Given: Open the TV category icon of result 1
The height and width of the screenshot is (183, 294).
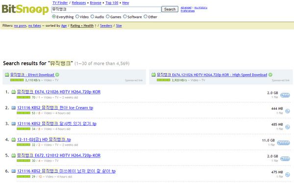Looking at the screenshot, I should [14, 92].
